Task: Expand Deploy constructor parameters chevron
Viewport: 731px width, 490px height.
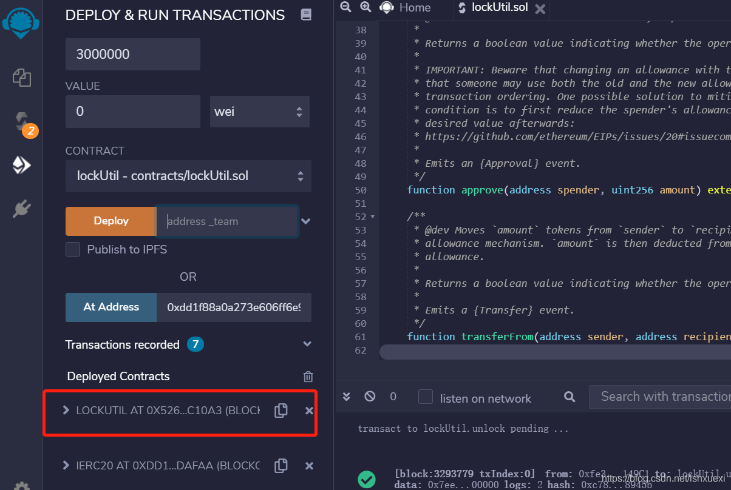Action: (x=306, y=221)
